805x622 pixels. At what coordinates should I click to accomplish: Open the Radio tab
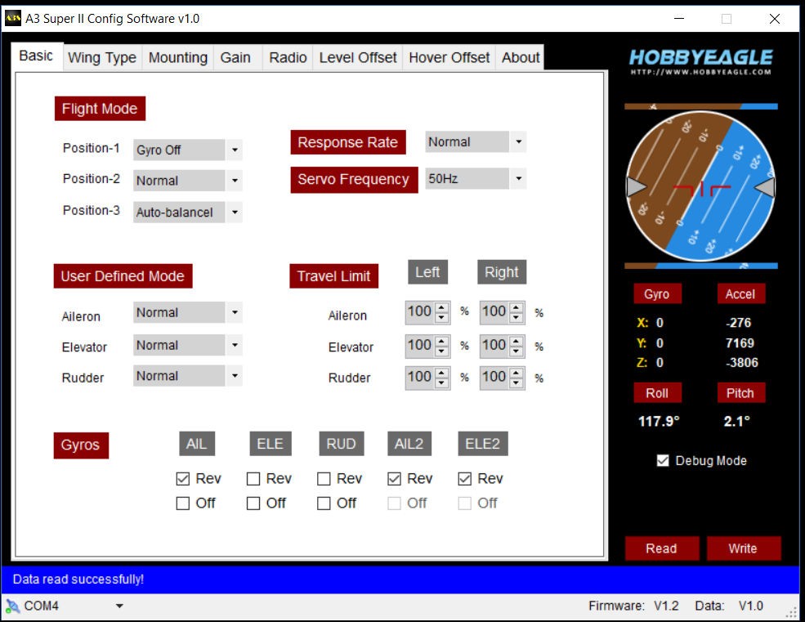coord(288,57)
